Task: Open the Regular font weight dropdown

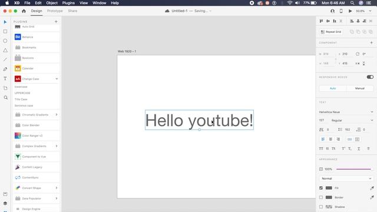Action: 352,120
